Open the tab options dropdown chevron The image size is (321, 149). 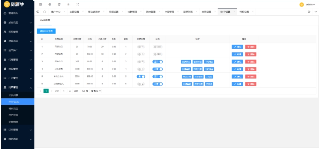[x=316, y=12]
